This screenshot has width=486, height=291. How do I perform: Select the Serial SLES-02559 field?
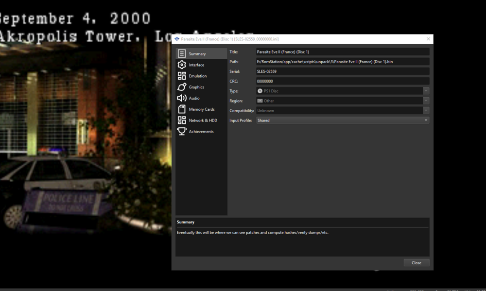tap(342, 71)
